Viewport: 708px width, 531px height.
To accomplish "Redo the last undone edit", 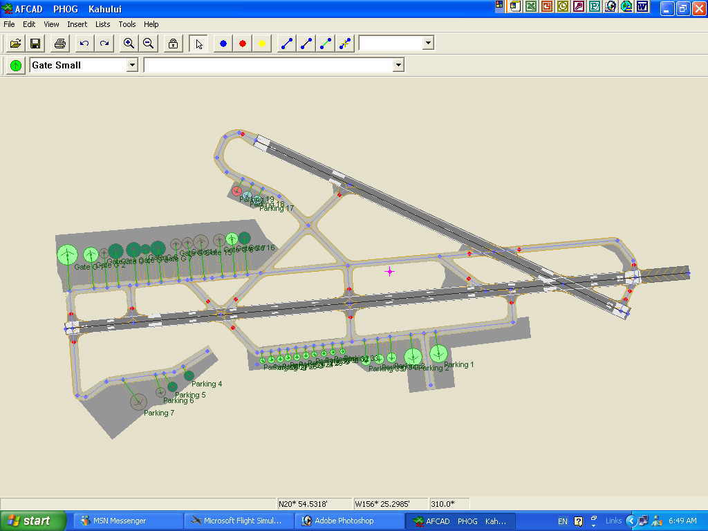I will click(x=104, y=44).
